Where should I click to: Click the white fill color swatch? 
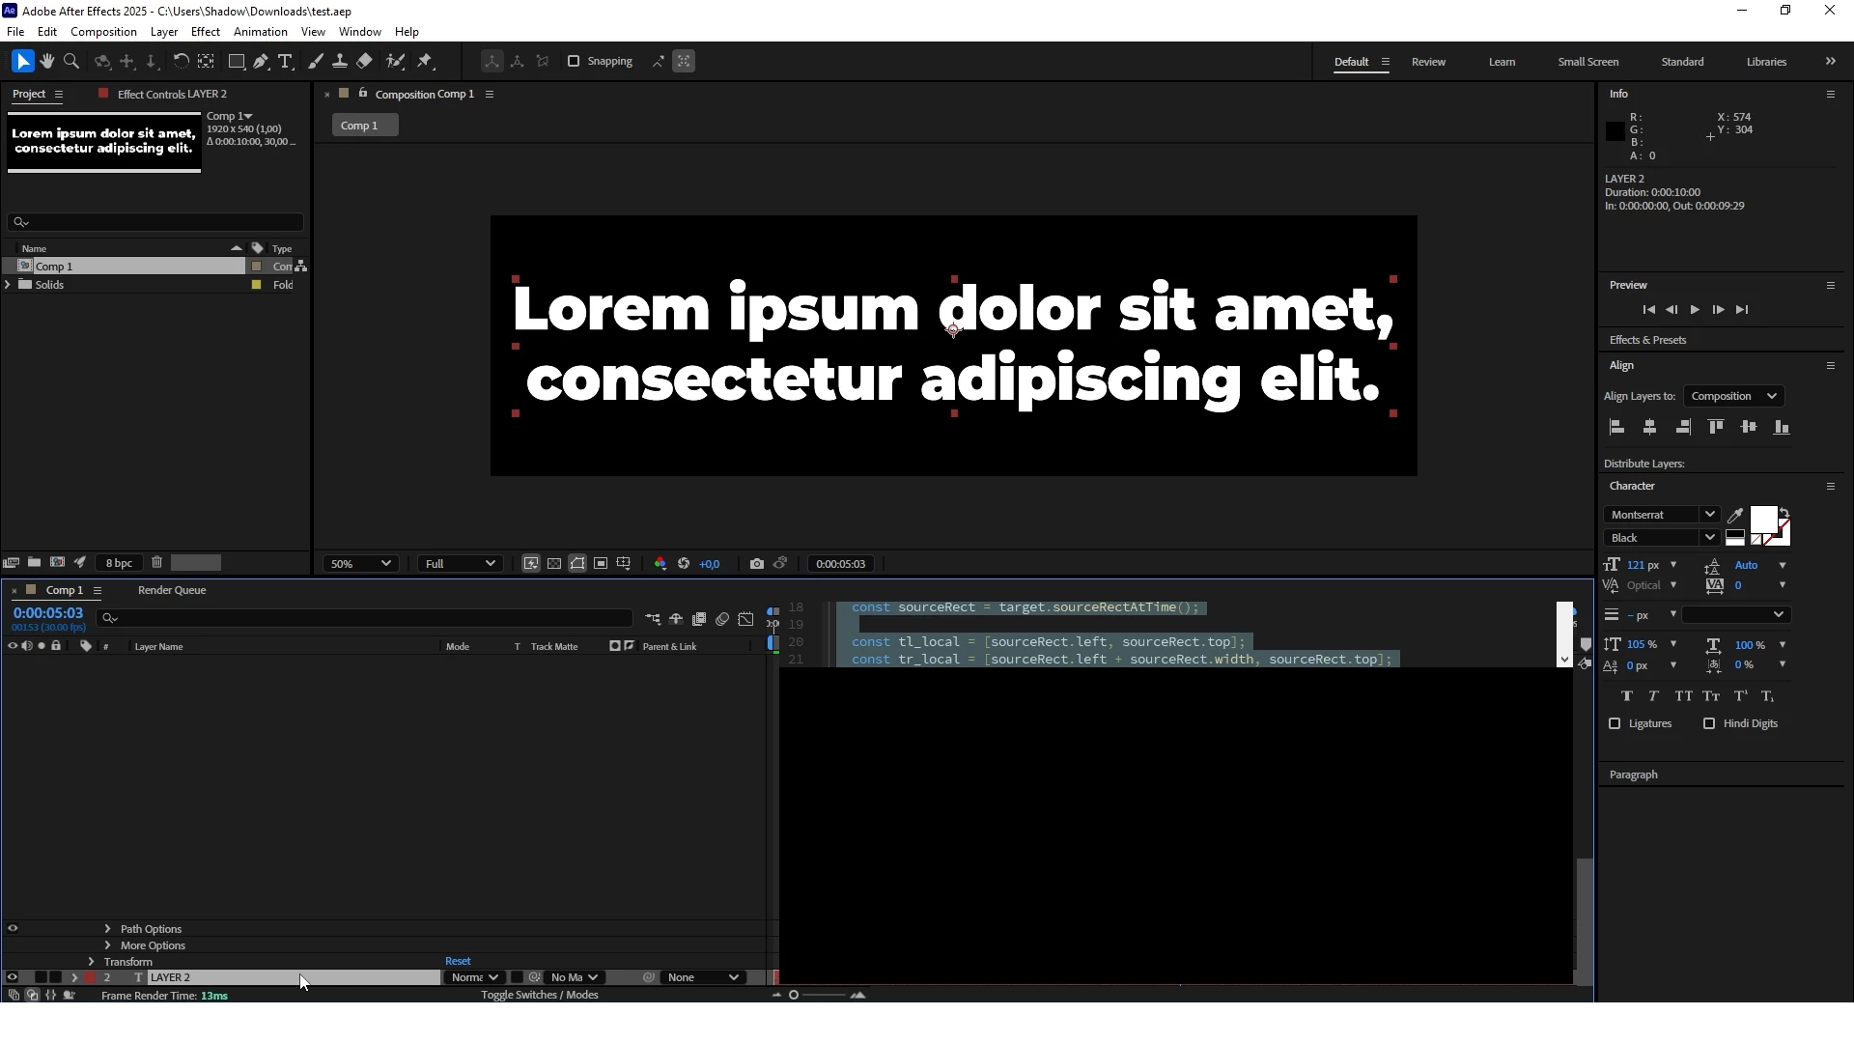click(1763, 520)
